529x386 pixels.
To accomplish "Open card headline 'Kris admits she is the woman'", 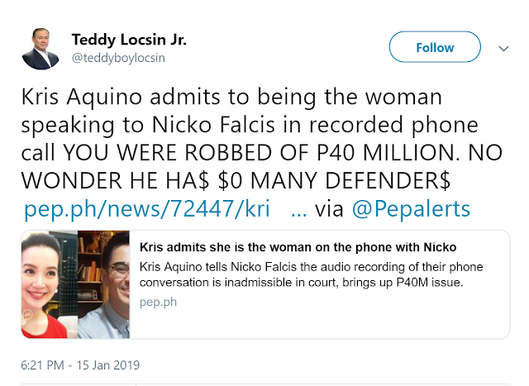I will [x=298, y=248].
